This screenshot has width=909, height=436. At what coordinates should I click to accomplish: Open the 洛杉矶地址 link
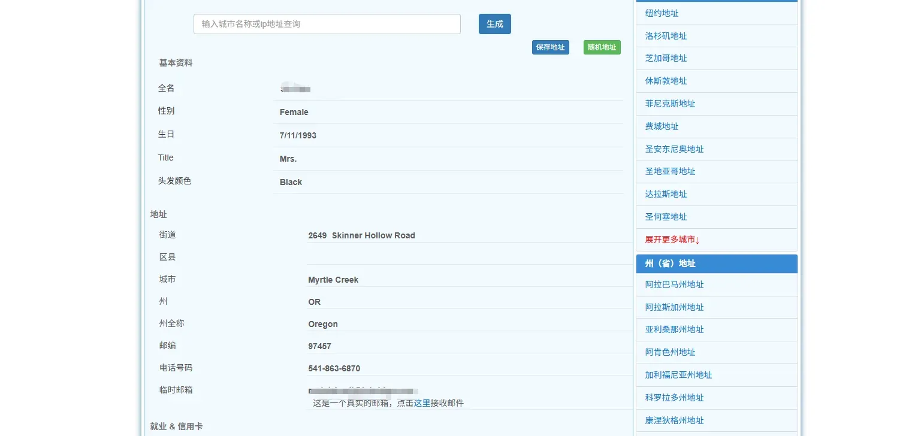point(666,36)
